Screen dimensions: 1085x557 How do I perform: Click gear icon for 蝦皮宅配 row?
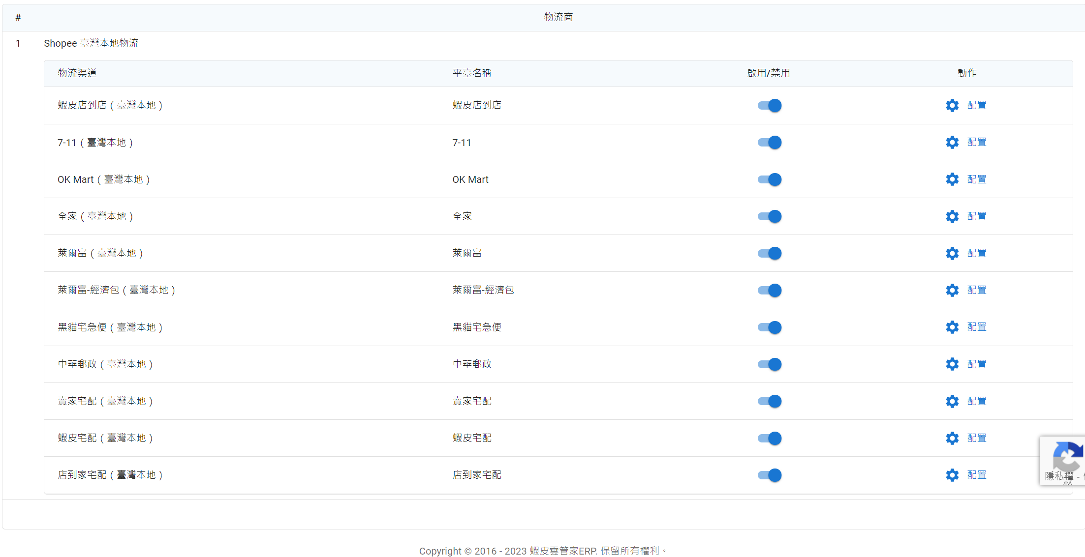(x=952, y=438)
